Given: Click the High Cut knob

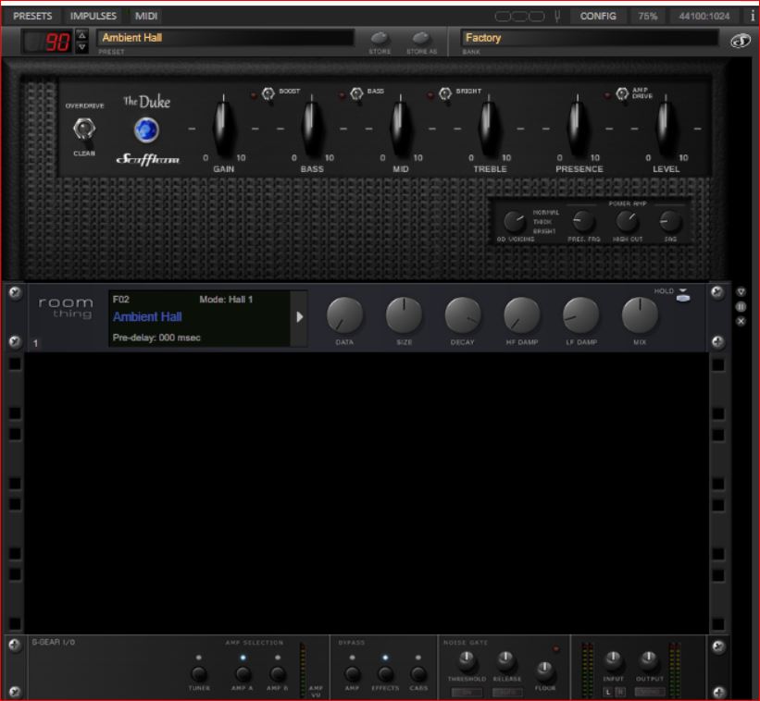Looking at the screenshot, I should click(x=627, y=222).
